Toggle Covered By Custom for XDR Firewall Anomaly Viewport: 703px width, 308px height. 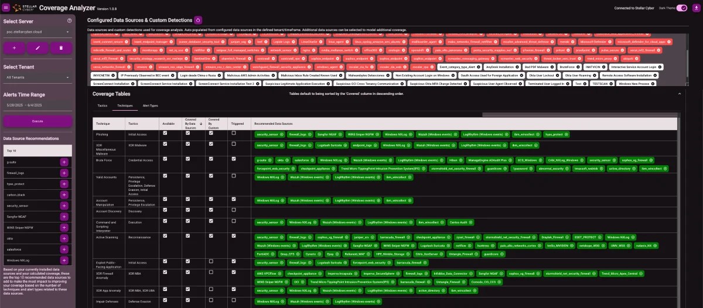click(x=211, y=272)
